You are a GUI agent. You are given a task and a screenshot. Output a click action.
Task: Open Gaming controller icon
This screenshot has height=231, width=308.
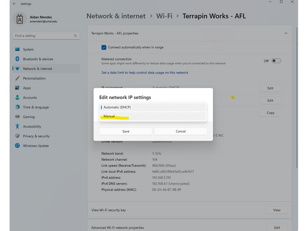click(x=17, y=117)
